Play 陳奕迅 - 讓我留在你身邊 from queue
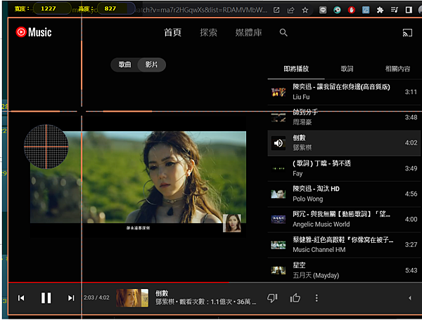Viewport: 422px width, 320px height. click(x=344, y=92)
